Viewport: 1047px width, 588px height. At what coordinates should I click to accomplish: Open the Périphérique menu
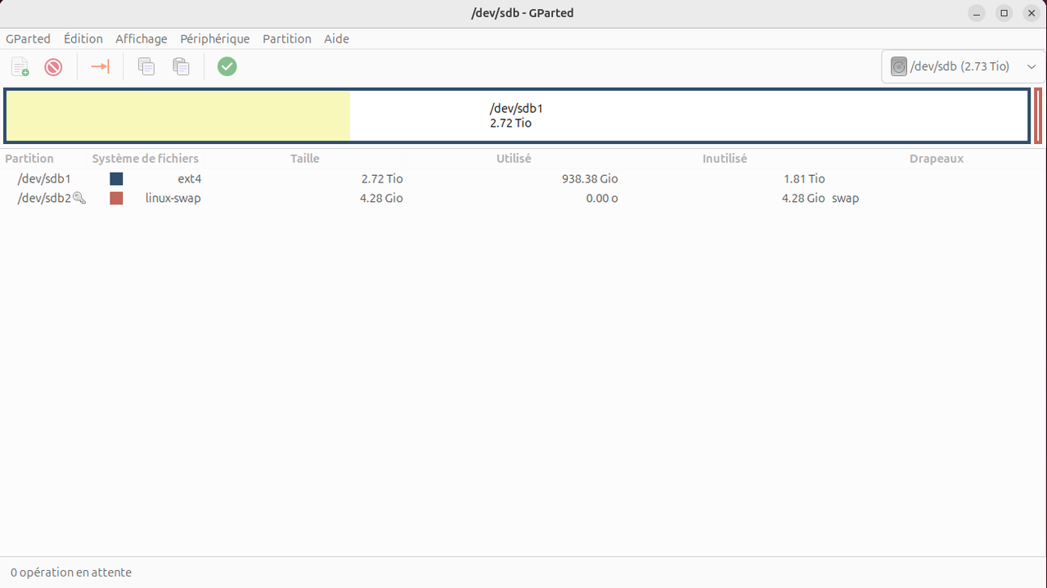(x=215, y=38)
